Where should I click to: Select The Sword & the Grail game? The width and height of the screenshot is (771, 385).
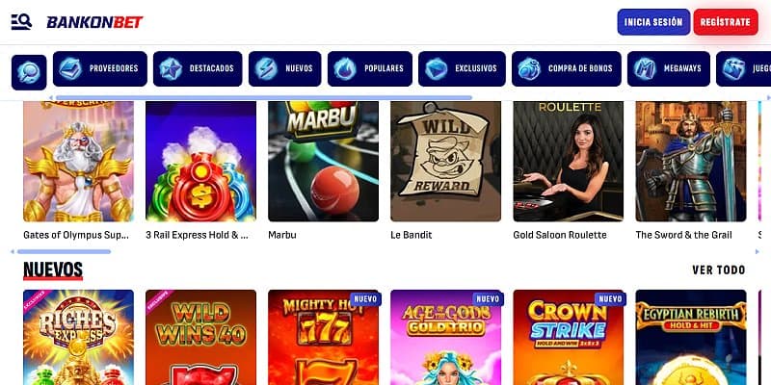pyautogui.click(x=690, y=161)
